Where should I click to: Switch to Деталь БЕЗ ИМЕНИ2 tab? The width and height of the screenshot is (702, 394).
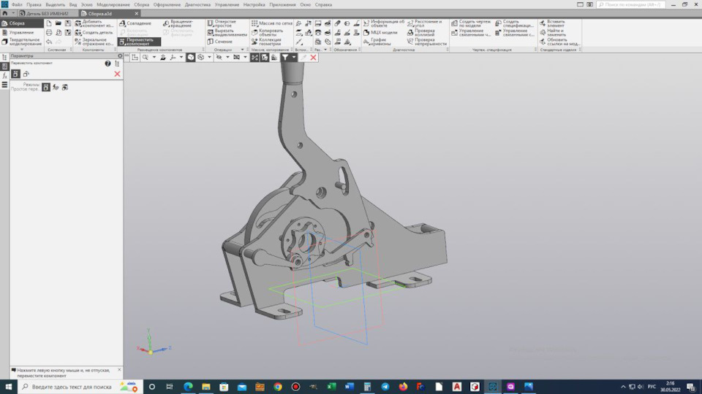coord(47,13)
